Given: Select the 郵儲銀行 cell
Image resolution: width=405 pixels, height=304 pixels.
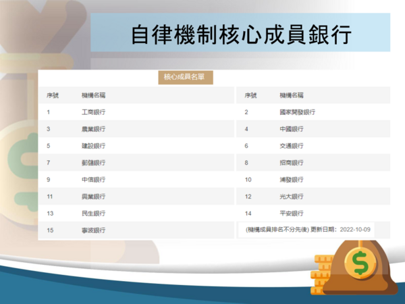Looking at the screenshot, I should click(94, 163).
